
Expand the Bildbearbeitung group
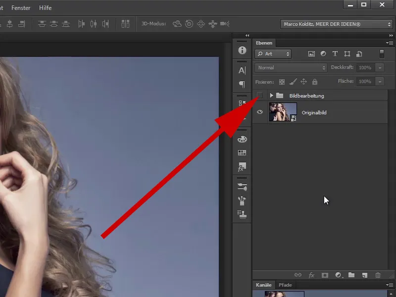click(x=271, y=96)
